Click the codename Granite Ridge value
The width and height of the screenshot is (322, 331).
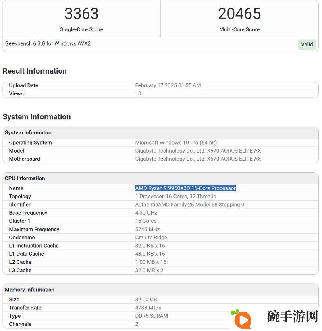coord(151,238)
